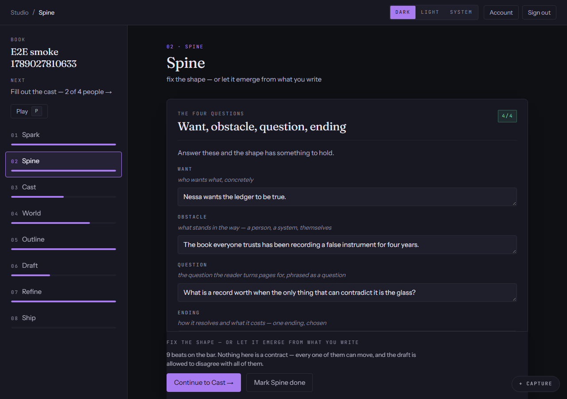Open the 07 Refine step
This screenshot has height=399, width=567.
tap(63, 295)
